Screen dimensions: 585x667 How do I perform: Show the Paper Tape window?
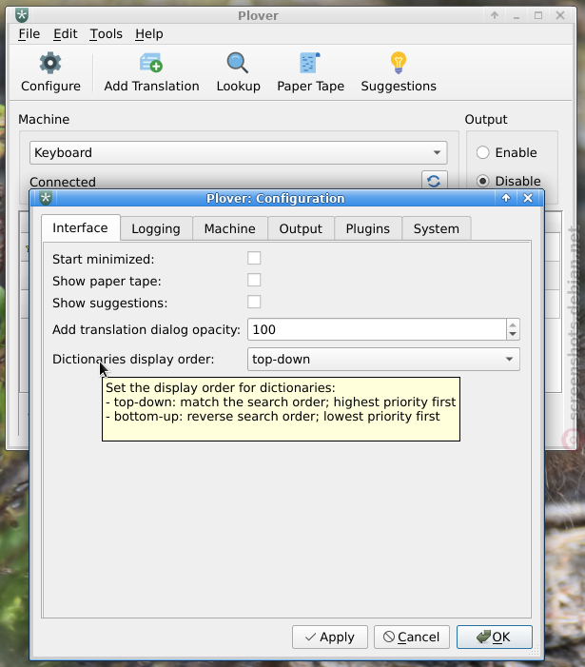(310, 72)
